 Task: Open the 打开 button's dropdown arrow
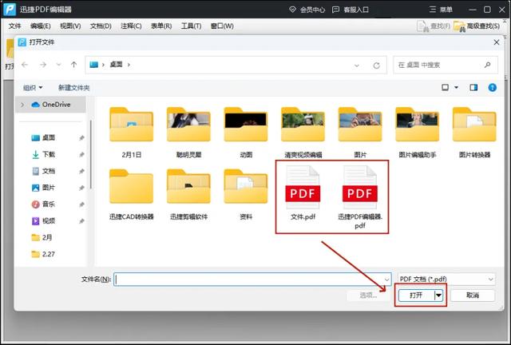(439, 295)
